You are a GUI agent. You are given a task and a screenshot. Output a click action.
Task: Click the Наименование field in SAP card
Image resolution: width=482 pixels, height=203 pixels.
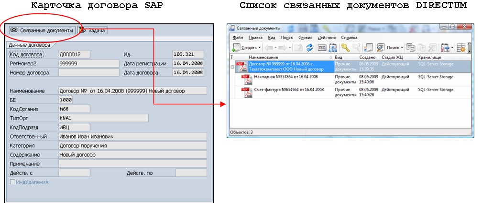pyautogui.click(x=132, y=91)
